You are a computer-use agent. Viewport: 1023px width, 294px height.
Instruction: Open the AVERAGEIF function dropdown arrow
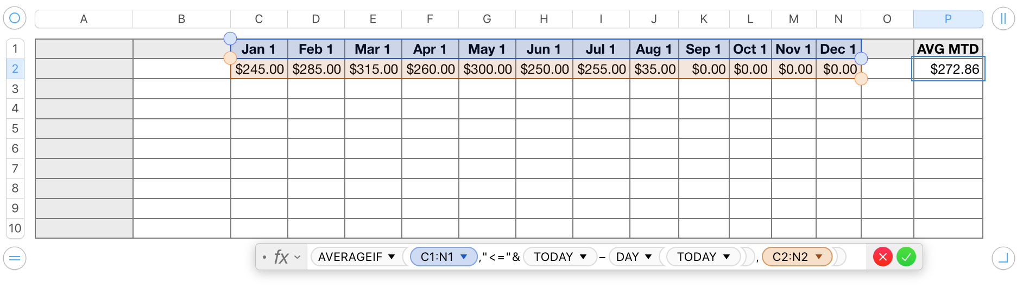point(391,257)
